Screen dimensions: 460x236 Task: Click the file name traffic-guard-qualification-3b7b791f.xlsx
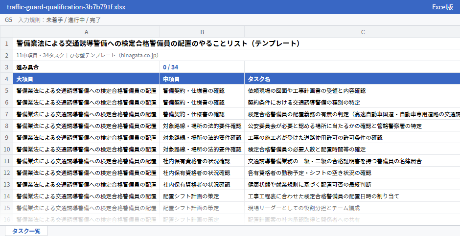66,7
